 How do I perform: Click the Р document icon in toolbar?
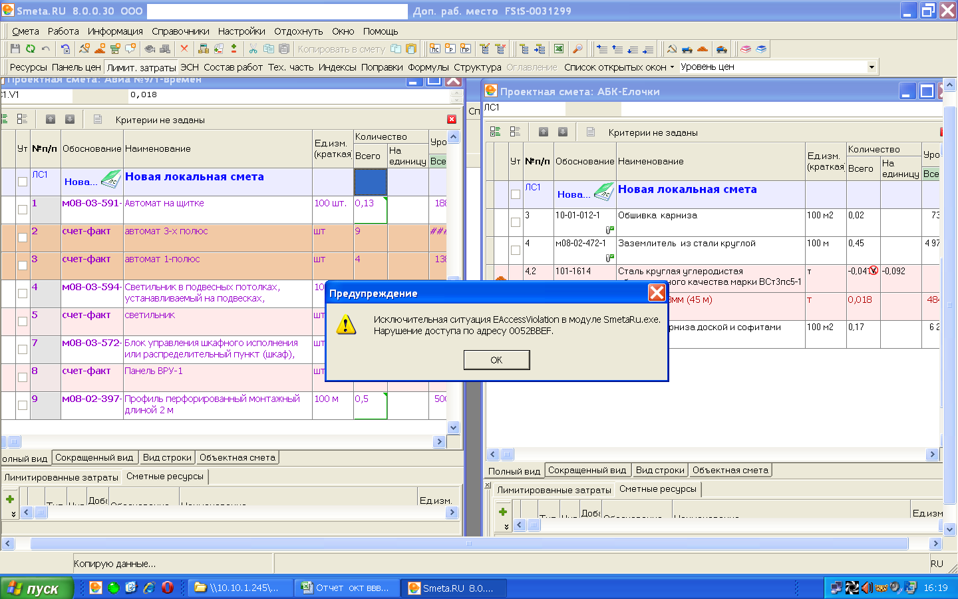click(x=450, y=49)
